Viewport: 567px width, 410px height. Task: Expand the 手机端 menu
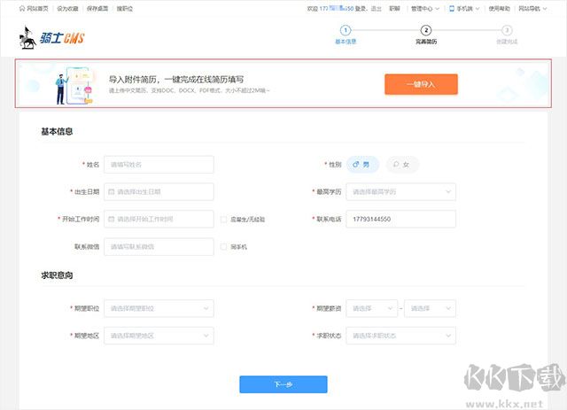464,8
